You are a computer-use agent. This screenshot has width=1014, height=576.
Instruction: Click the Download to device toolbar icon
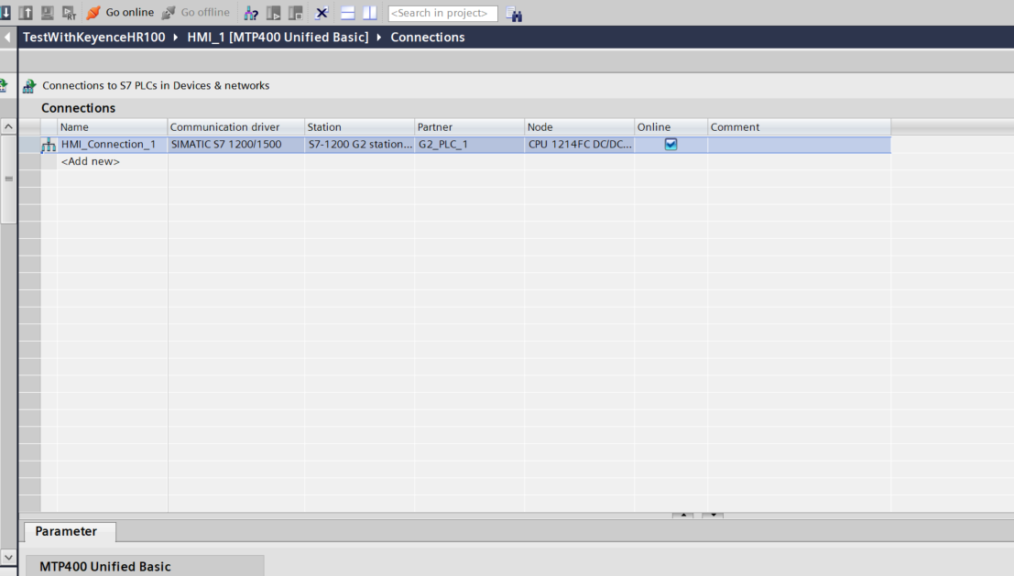coord(5,12)
